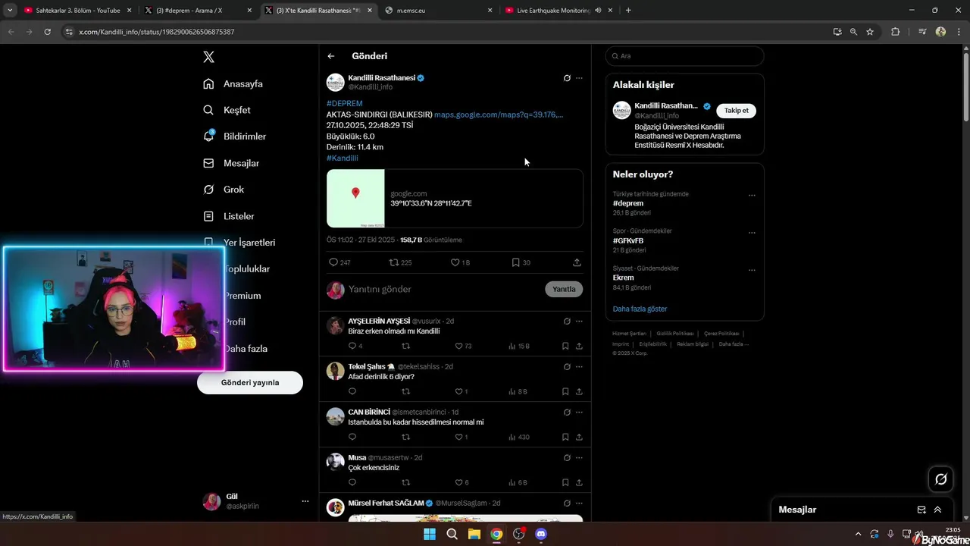The height and width of the screenshot is (546, 970).
Task: Click the #DEPREM hashtag link
Action: (345, 103)
